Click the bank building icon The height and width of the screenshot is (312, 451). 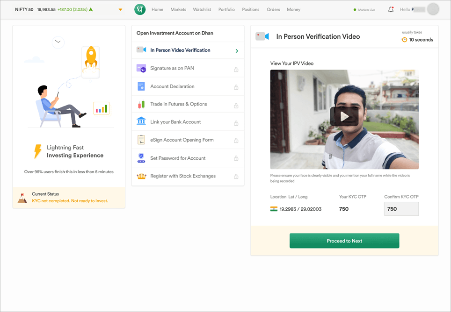coord(141,121)
